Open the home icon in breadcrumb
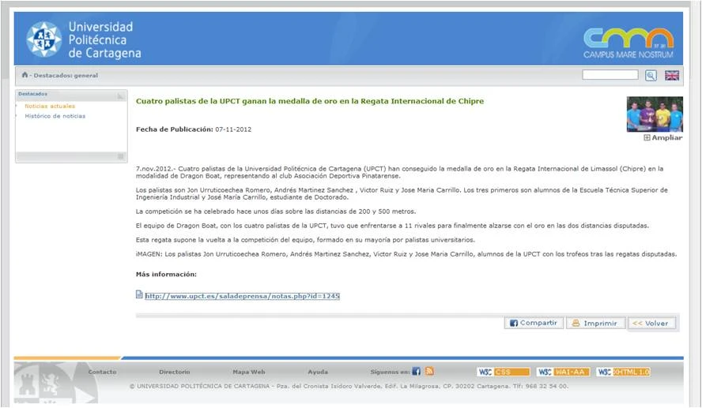Screen dimensions: 702x408 coord(25,75)
